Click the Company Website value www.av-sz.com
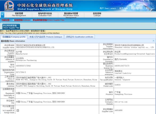The image size is (156, 114). point(121,102)
